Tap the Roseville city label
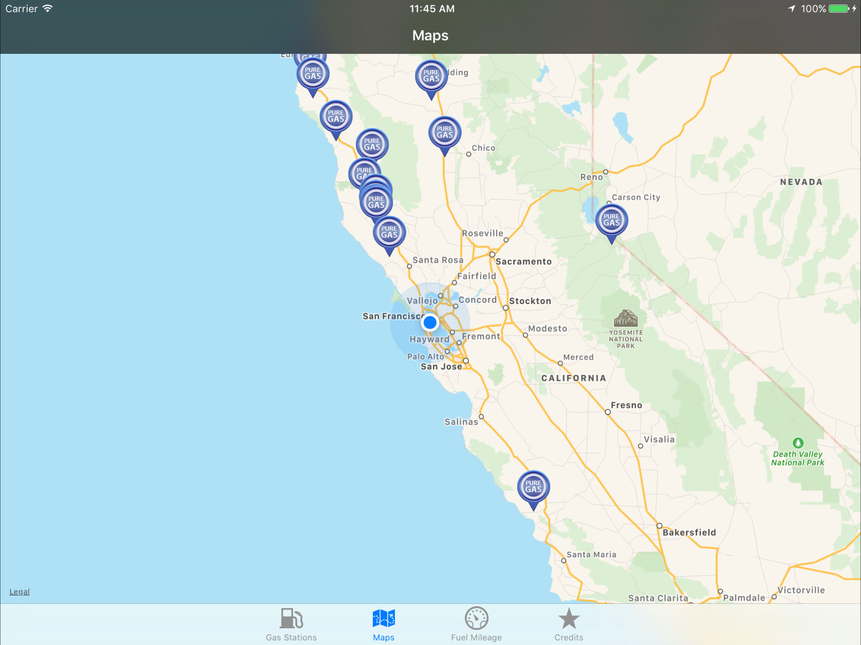This screenshot has width=861, height=645. (482, 233)
